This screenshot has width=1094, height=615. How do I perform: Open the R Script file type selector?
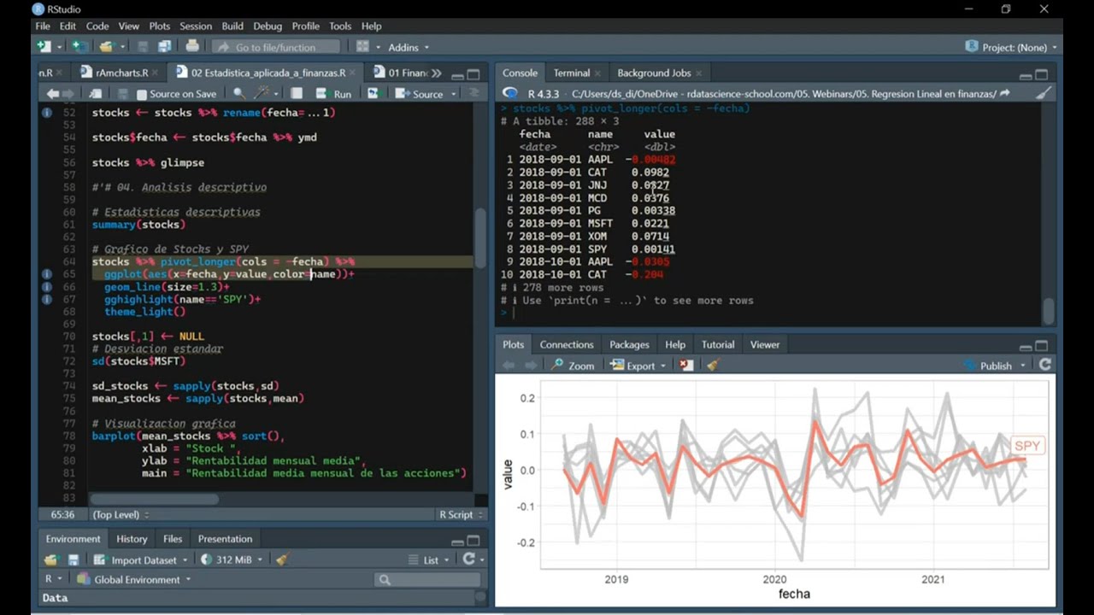[462, 515]
